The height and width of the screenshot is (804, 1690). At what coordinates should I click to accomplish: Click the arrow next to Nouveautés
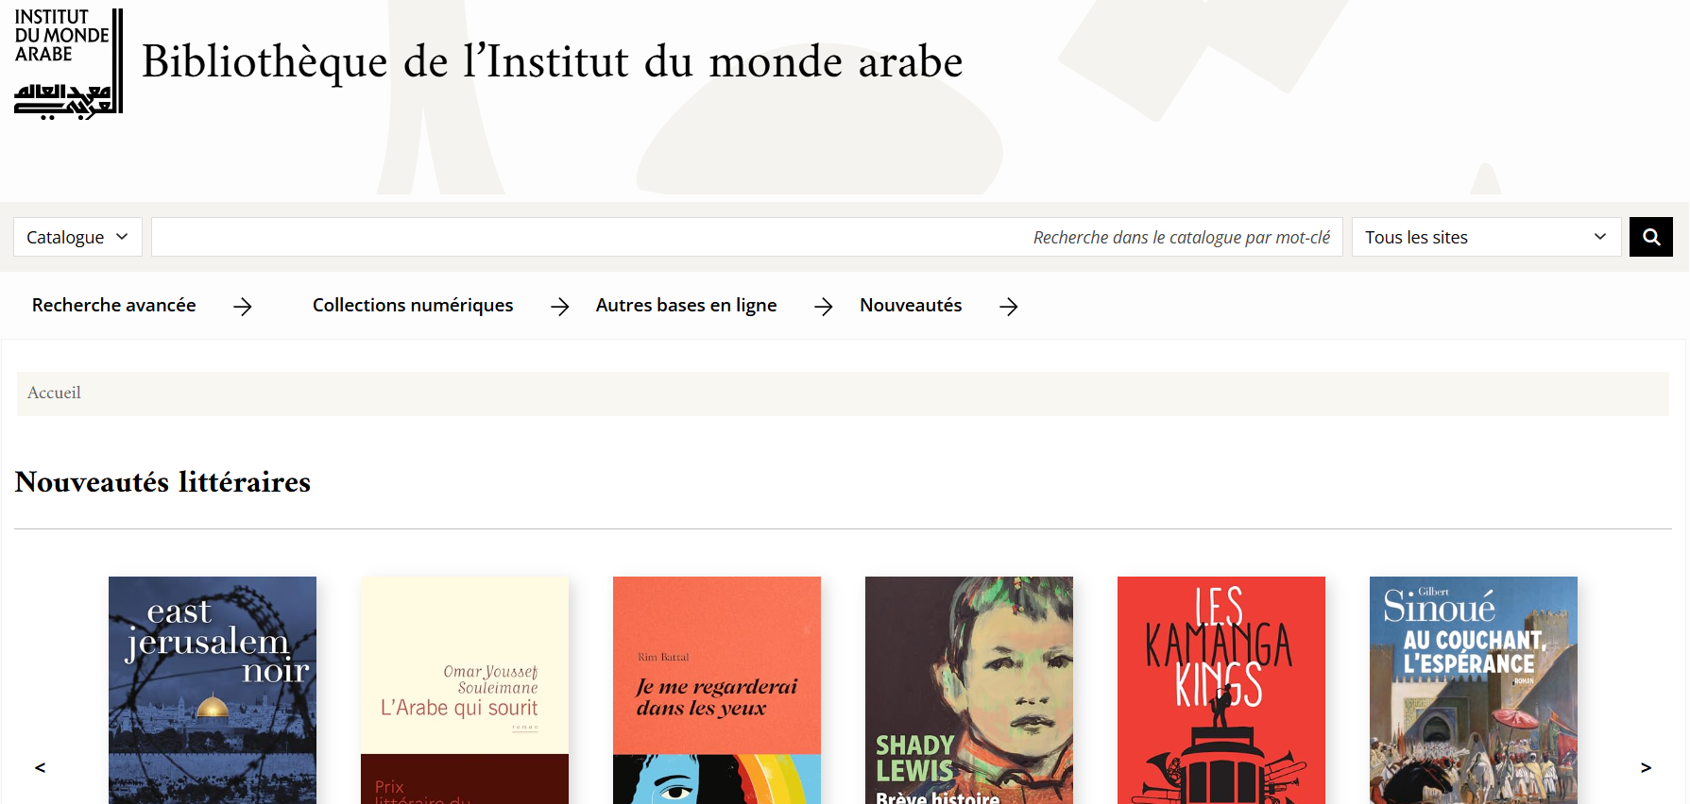[x=1009, y=306]
